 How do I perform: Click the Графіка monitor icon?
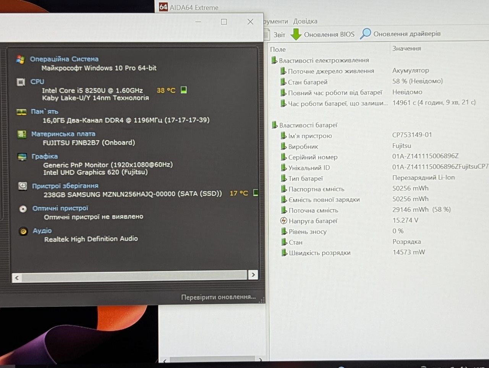(x=22, y=157)
